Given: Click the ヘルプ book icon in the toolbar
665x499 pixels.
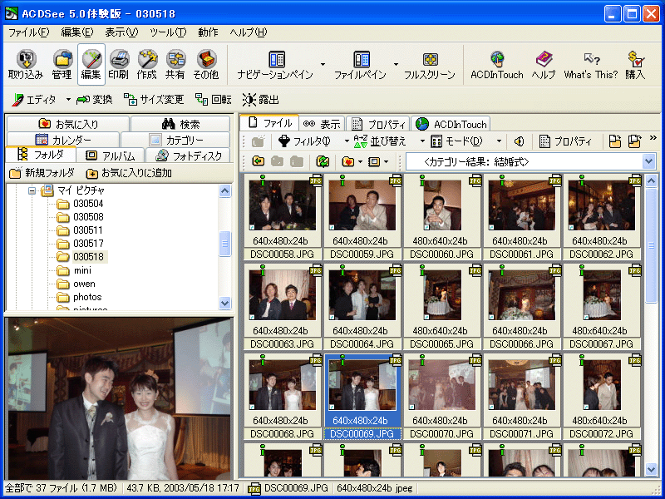Looking at the screenshot, I should [x=544, y=65].
